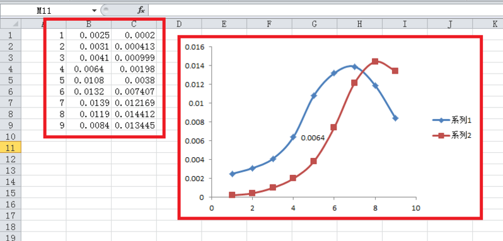503x241 pixels.
Task: Select row 14 header
Action: coord(11,181)
